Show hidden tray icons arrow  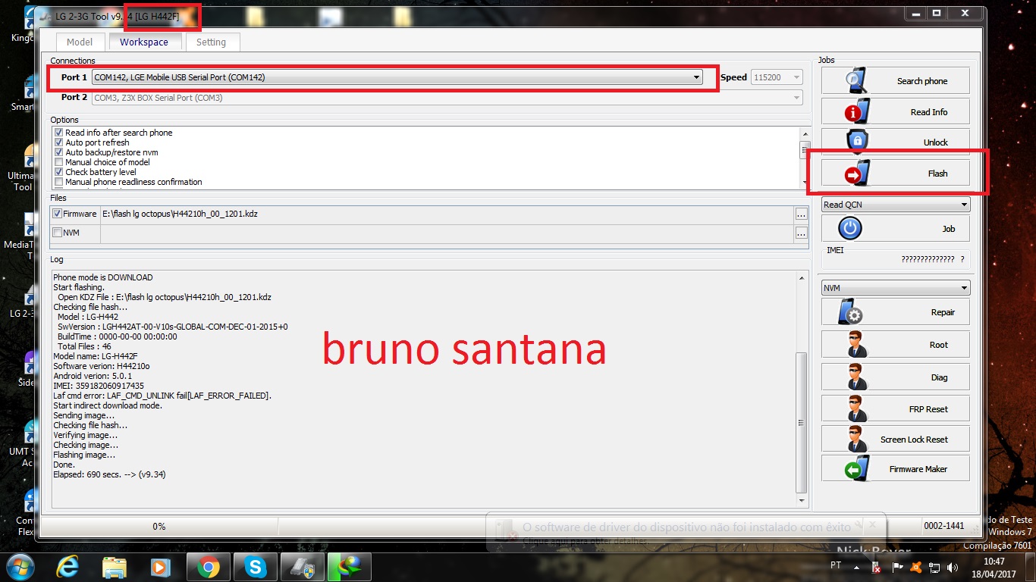pyautogui.click(x=857, y=567)
